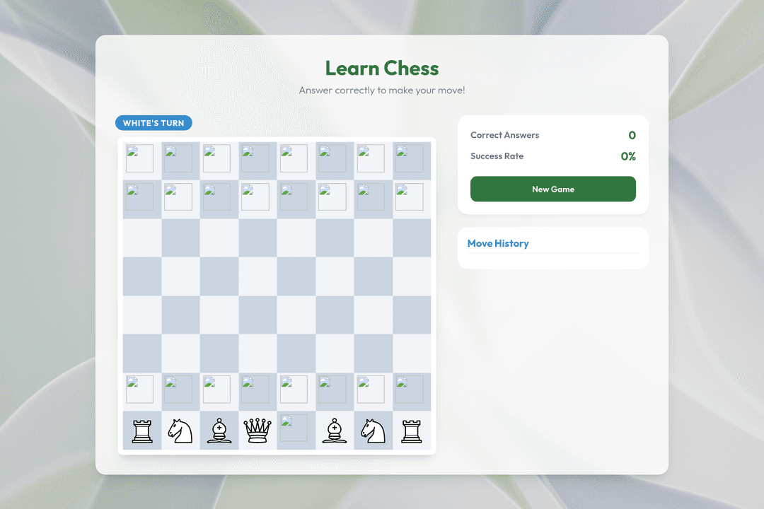The width and height of the screenshot is (764, 509).
Task: Select the white rook on a1
Action: [142, 431]
